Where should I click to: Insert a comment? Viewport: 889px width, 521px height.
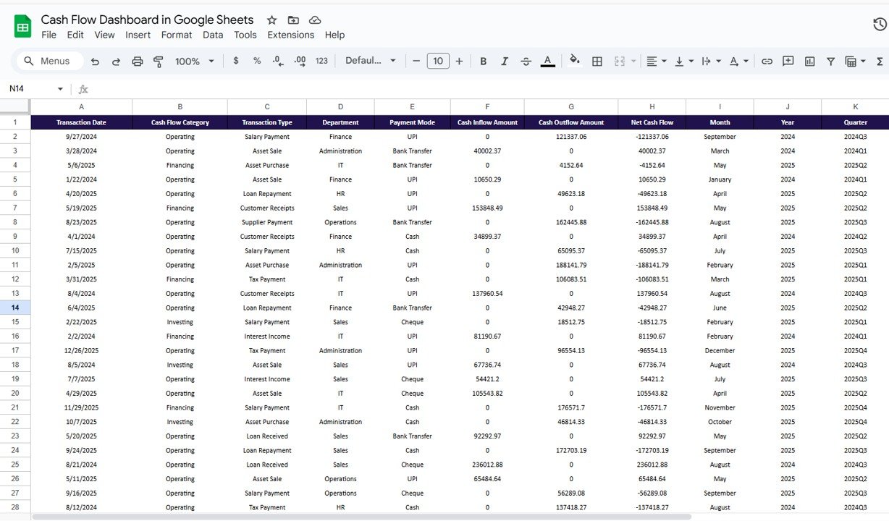[788, 61]
